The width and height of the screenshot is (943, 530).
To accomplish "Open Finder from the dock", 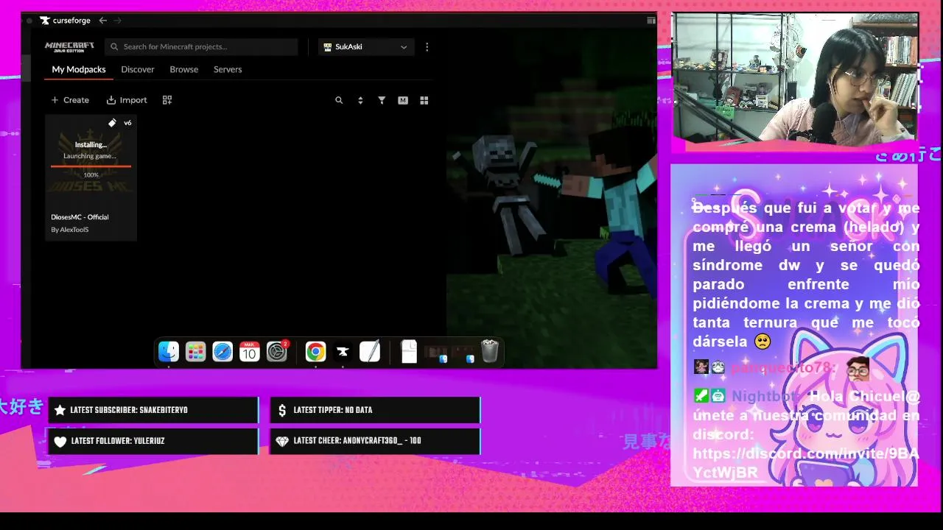I will tap(169, 352).
